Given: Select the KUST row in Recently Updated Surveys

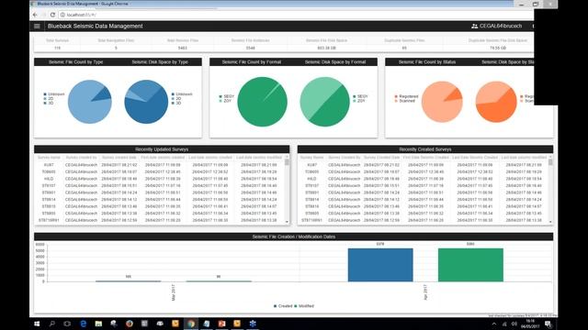Looking at the screenshot, I should coord(159,165).
